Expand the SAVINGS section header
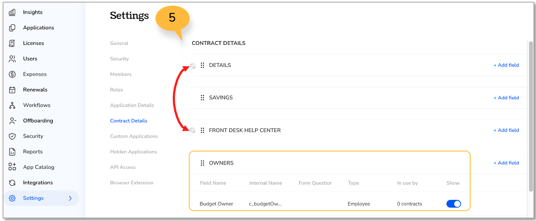The height and width of the screenshot is (221, 536). point(221,98)
